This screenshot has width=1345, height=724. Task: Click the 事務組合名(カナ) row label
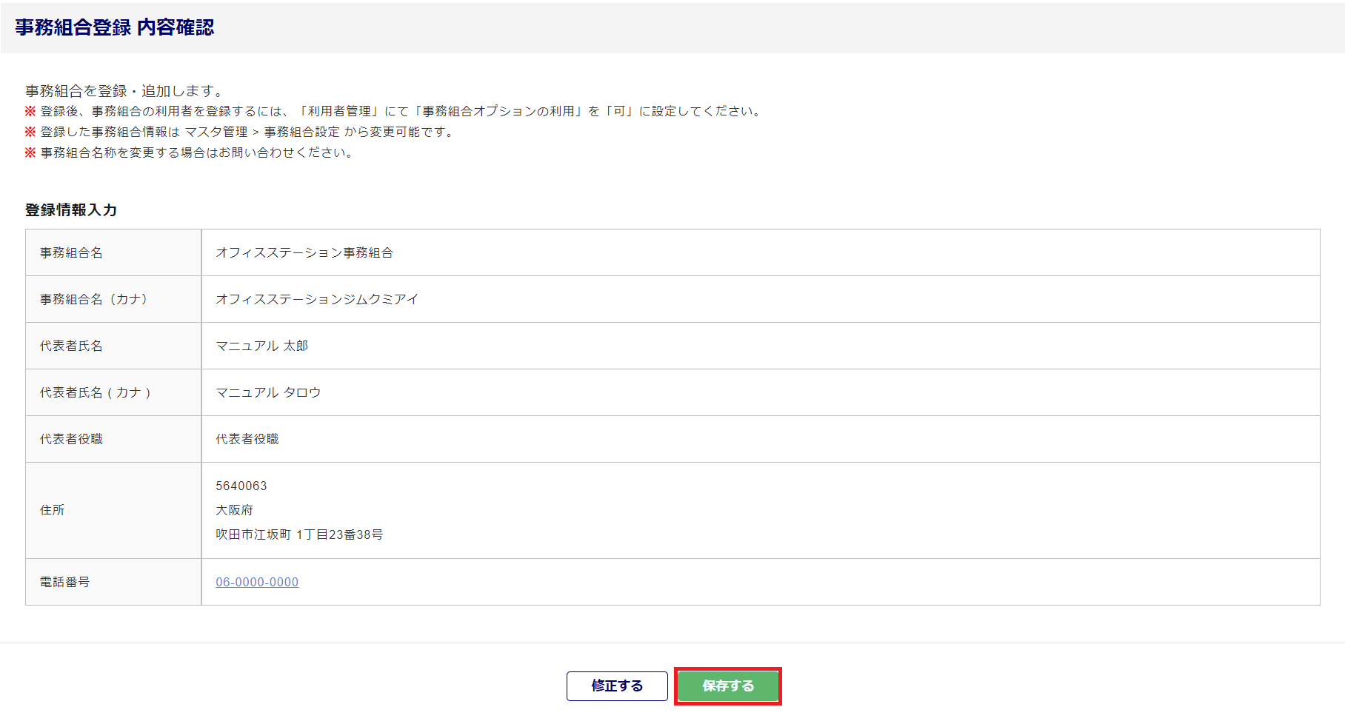94,299
